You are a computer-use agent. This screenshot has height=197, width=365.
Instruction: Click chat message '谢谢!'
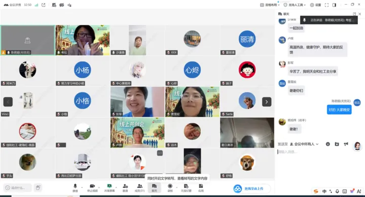[x=294, y=129]
